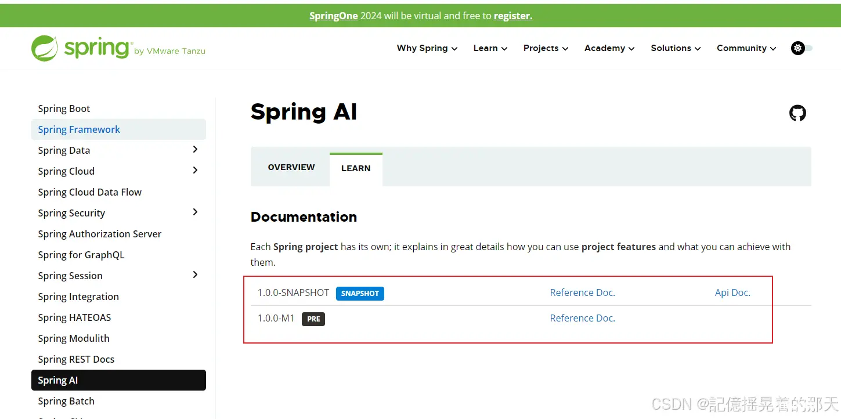Open the Spring logo home link
Viewport: 841px width, 419px height.
click(x=118, y=48)
